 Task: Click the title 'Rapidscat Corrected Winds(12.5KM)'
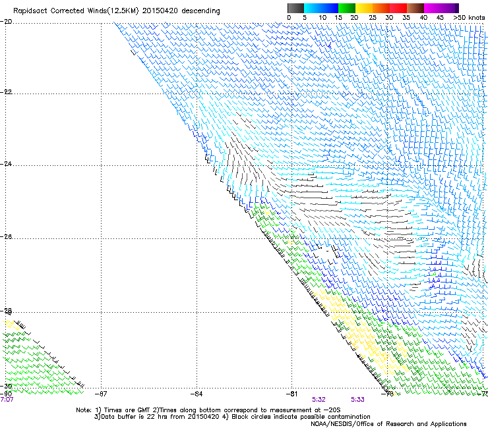[76, 11]
